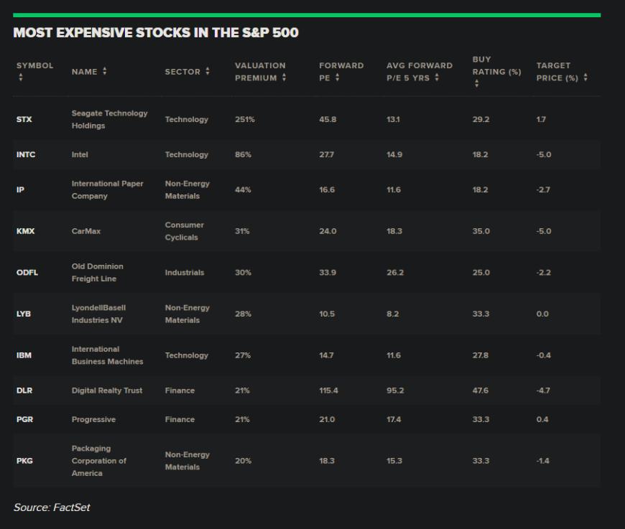
Task: Click the 115.4 forward PE value
Action: (x=328, y=390)
